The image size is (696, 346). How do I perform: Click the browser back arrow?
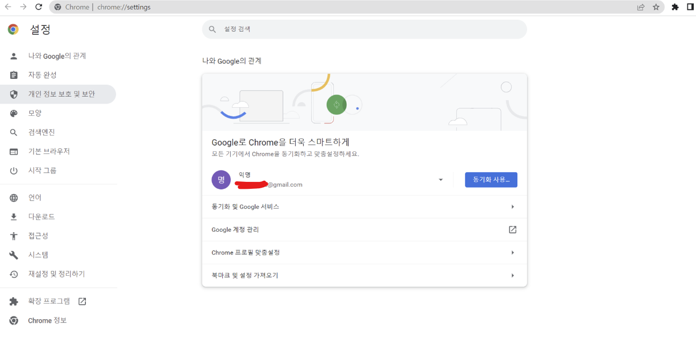(x=8, y=7)
